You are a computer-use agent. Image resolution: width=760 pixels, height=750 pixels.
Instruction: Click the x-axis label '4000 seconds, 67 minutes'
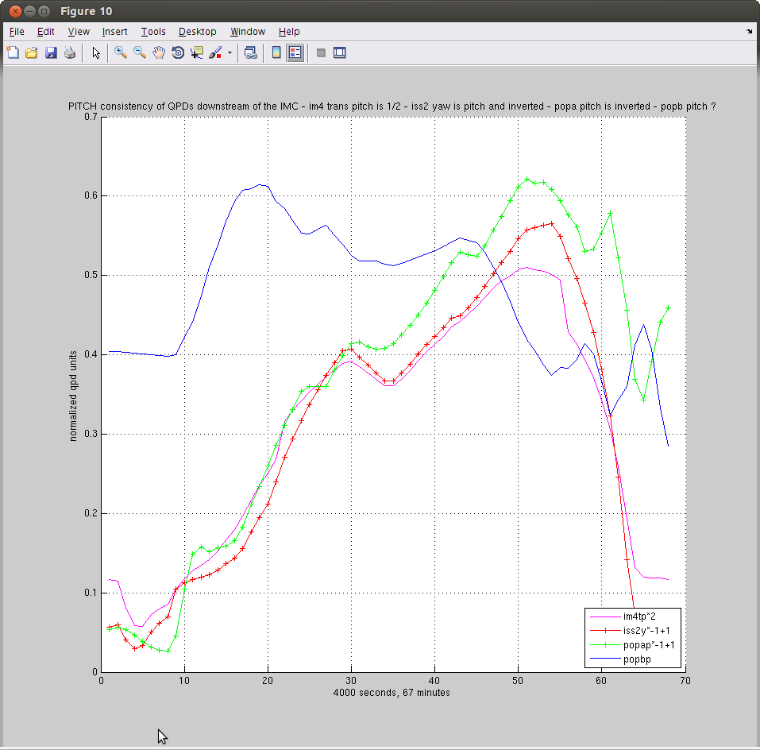pos(392,692)
